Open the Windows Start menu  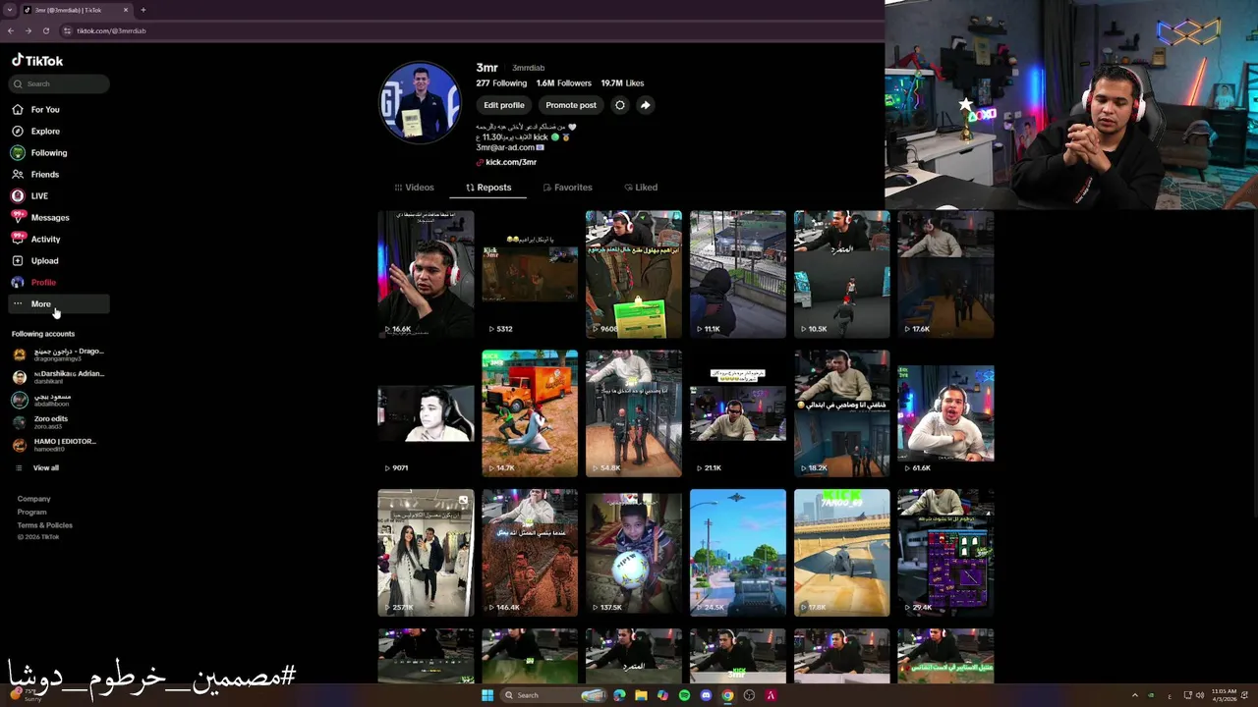(x=487, y=695)
